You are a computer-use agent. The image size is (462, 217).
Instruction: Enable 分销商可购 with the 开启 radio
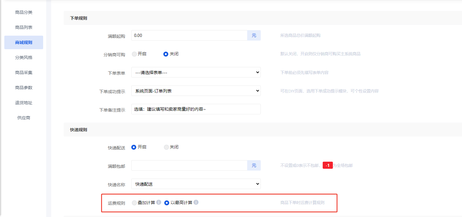pos(134,54)
